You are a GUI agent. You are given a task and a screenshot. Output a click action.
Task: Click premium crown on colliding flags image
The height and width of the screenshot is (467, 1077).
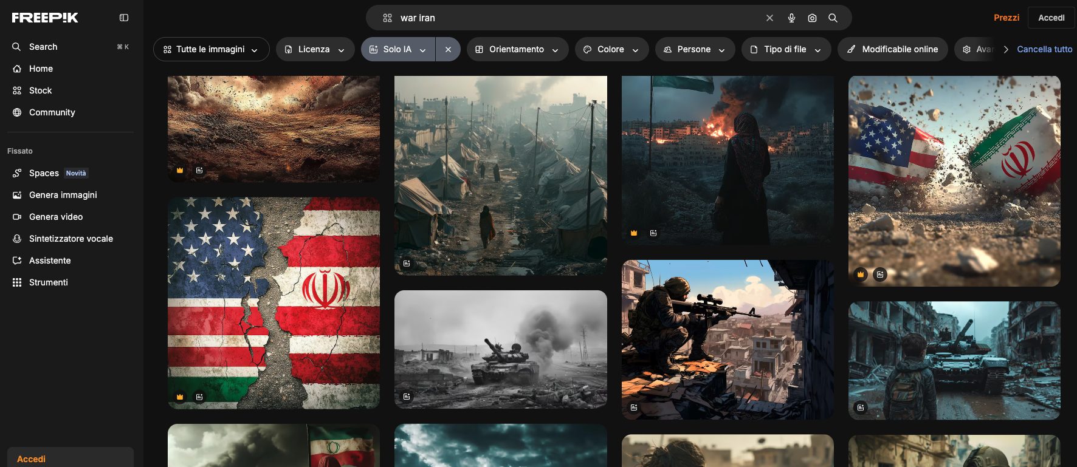(861, 274)
